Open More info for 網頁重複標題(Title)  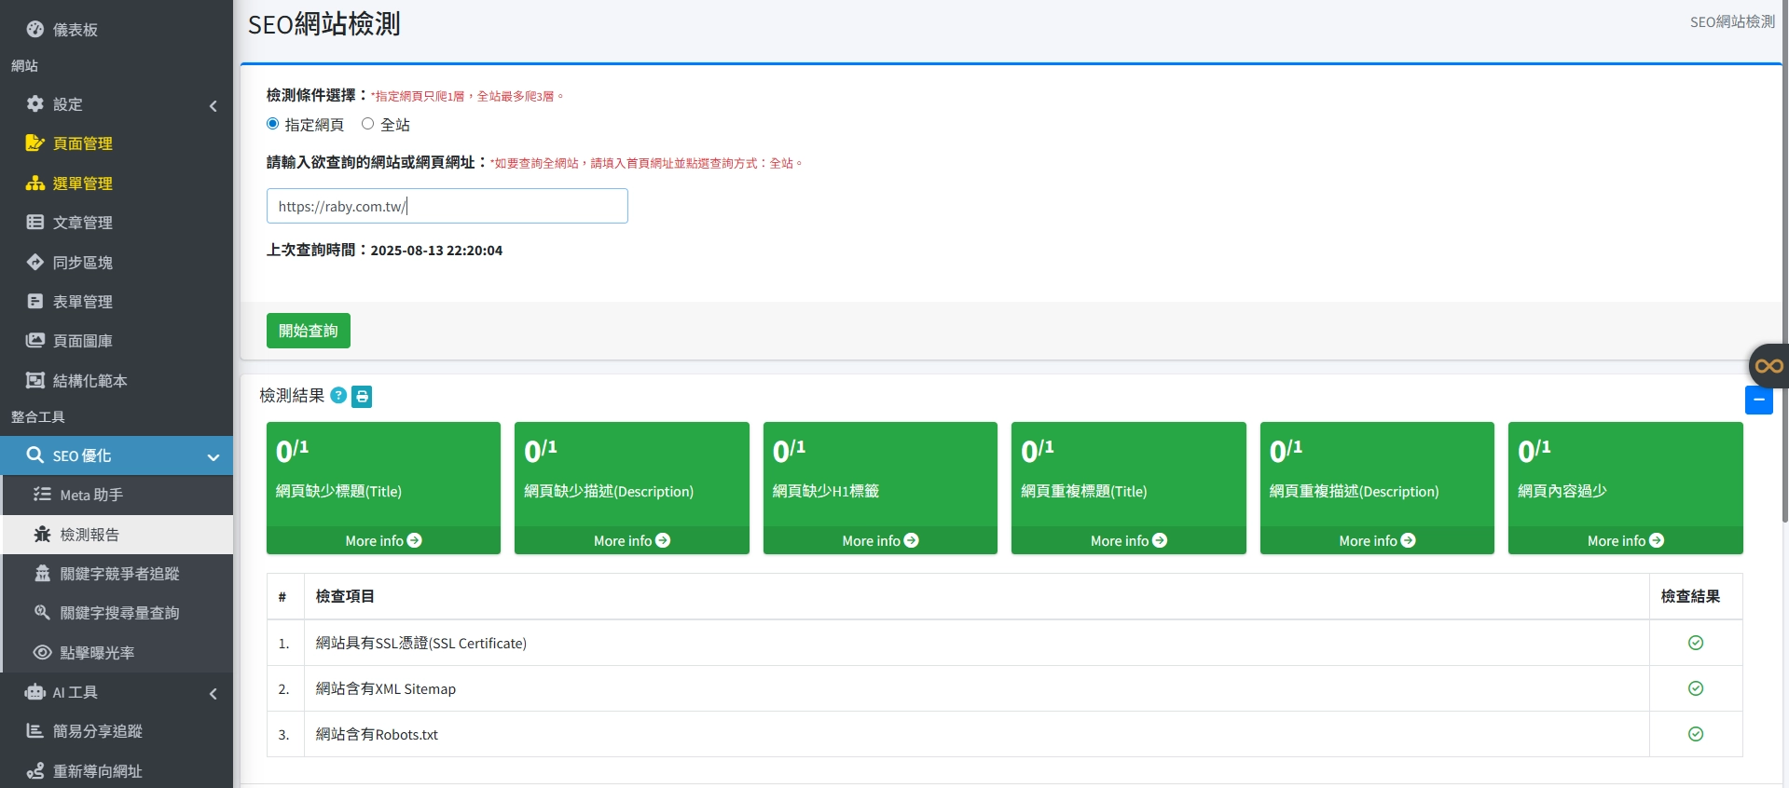(x=1129, y=540)
